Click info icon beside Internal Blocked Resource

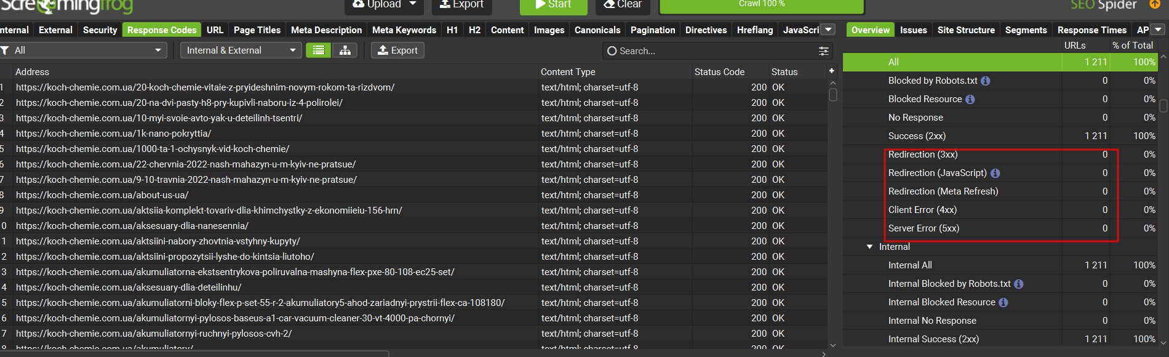coord(1003,302)
